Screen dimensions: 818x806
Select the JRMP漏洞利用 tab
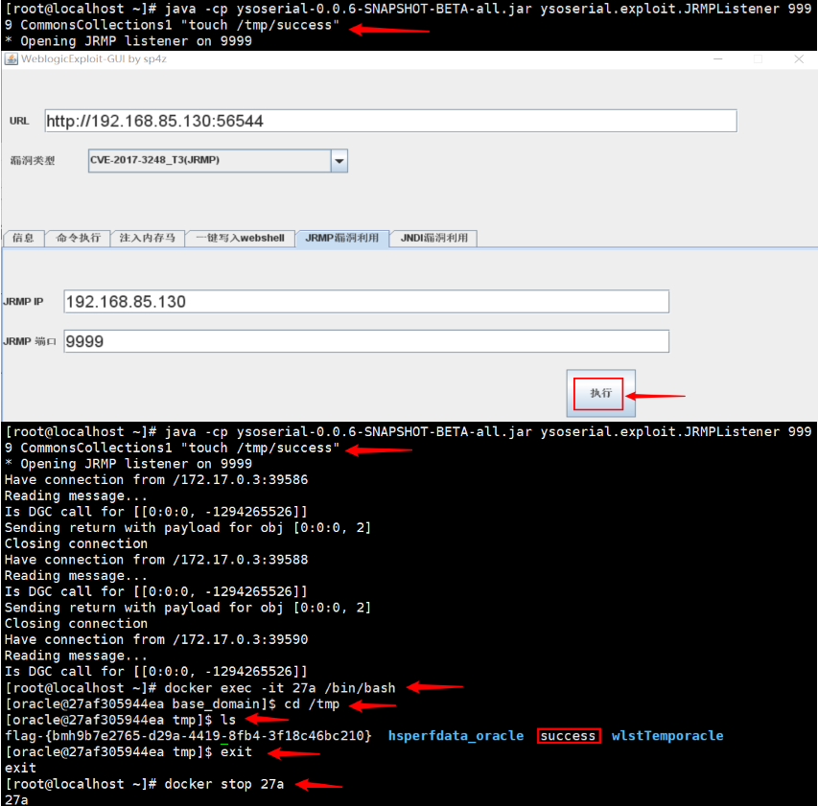coord(342,239)
